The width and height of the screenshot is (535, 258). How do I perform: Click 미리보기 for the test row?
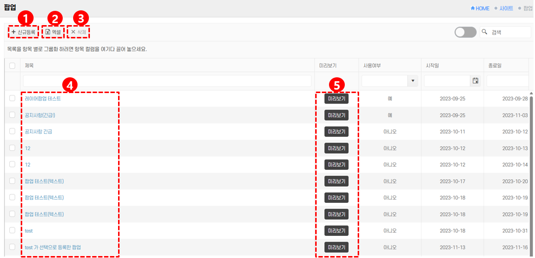point(336,230)
